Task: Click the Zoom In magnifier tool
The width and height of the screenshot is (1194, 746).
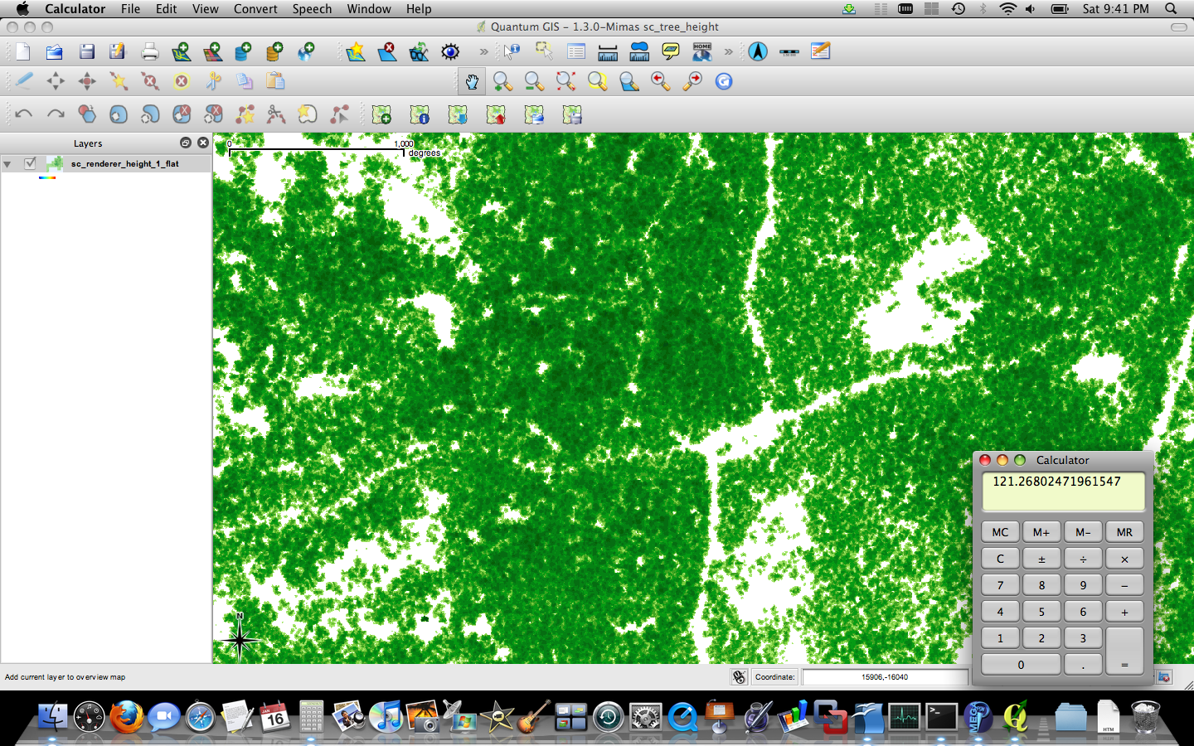Action: tap(502, 81)
